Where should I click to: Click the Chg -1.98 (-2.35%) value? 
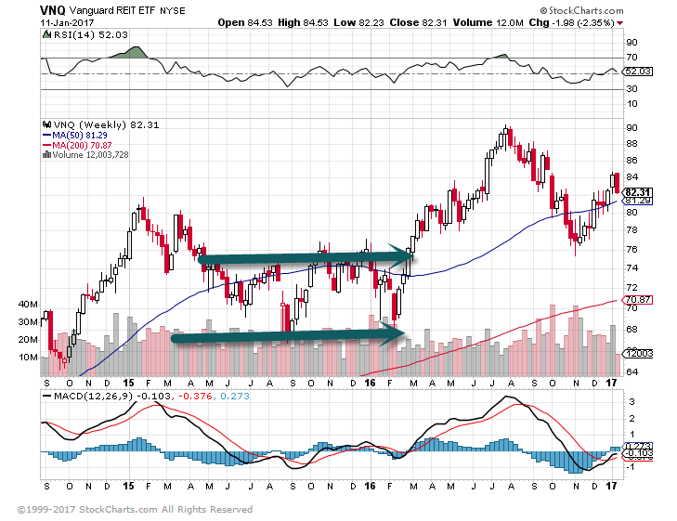(x=572, y=22)
